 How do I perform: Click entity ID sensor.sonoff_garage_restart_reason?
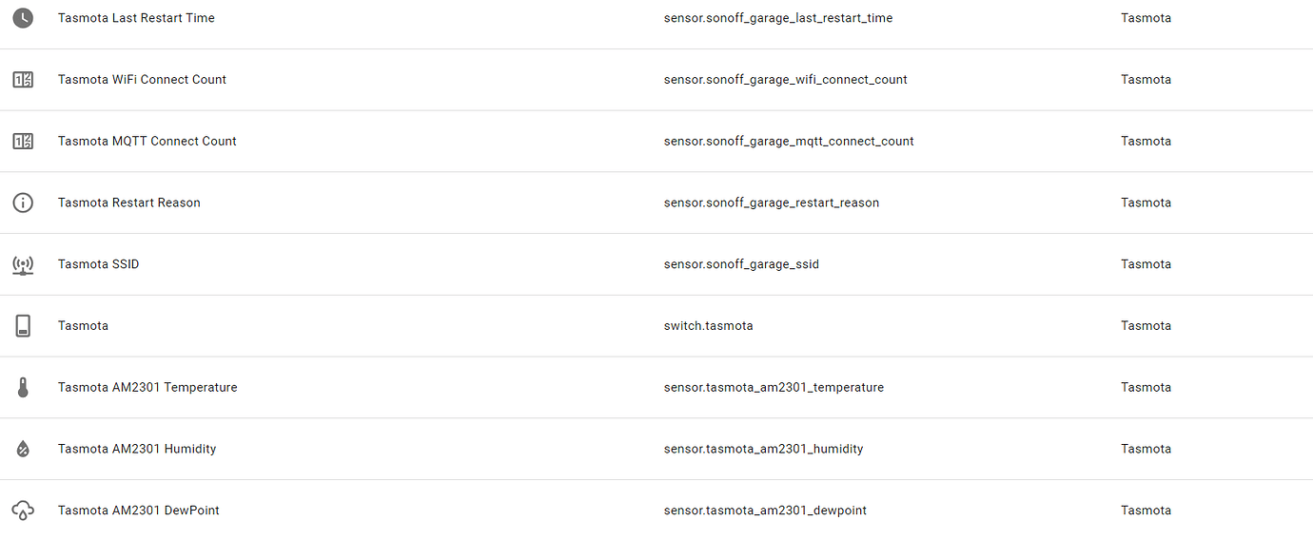click(x=771, y=202)
